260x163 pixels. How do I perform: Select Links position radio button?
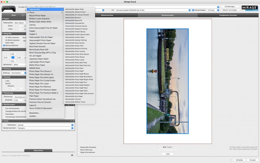click(x=4, y=81)
